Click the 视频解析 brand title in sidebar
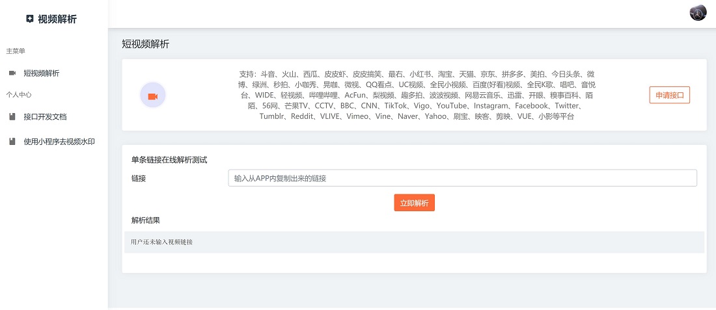Viewport: 716px width, 310px height. [57, 19]
